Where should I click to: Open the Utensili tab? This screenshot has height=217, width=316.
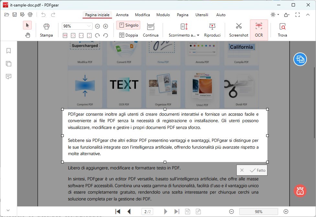pyautogui.click(x=202, y=15)
